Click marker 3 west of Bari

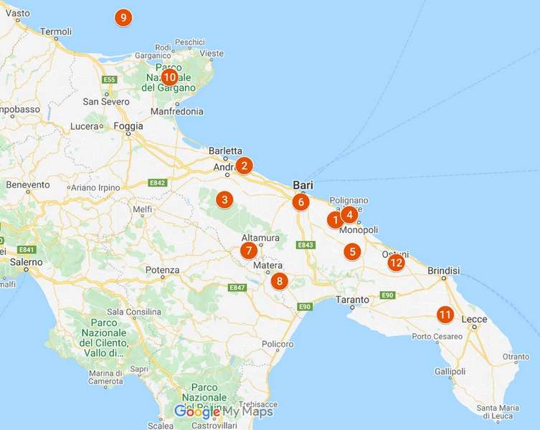pyautogui.click(x=224, y=200)
